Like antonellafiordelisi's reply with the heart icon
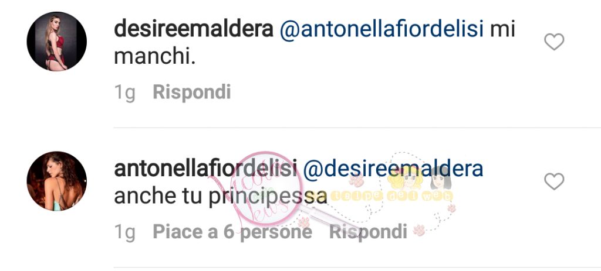The image size is (601, 271). 554,181
